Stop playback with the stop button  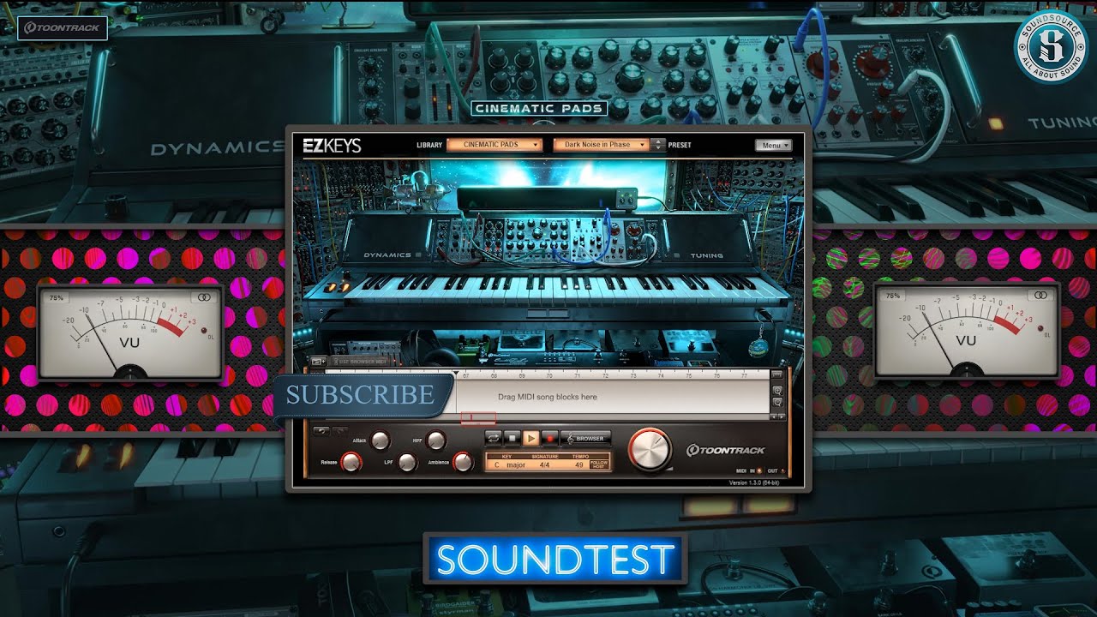pos(512,438)
